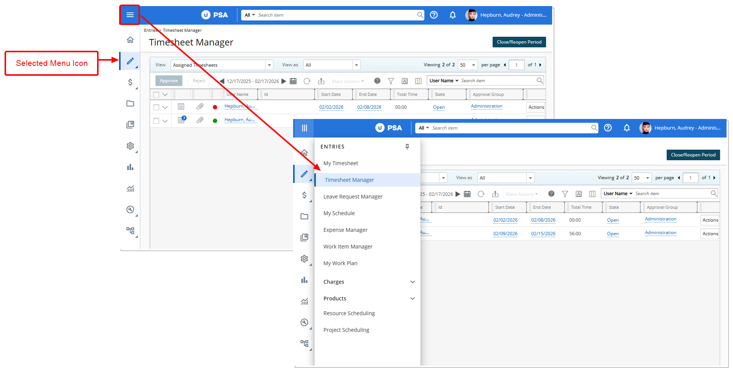Open the settings gear in the sidebar

click(130, 146)
